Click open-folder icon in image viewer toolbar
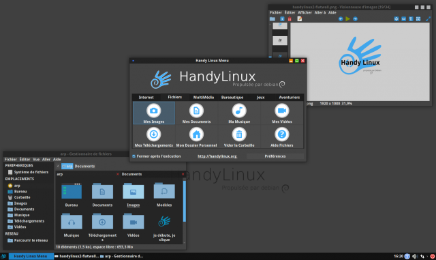This screenshot has width=436, height=260. [272, 19]
